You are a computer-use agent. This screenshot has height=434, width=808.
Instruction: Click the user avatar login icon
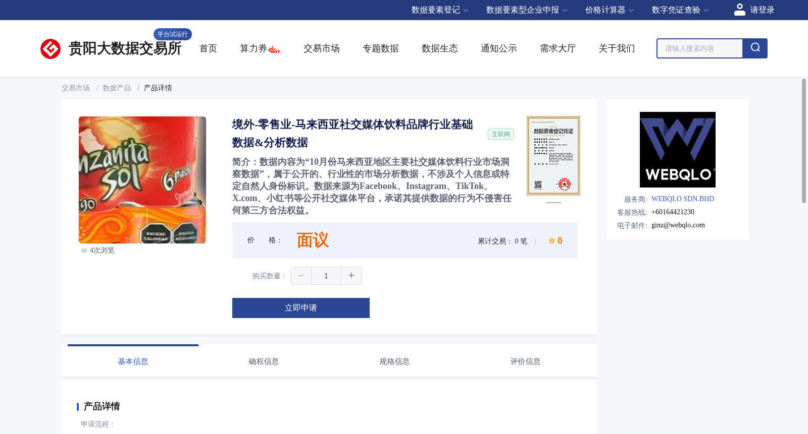pos(740,10)
